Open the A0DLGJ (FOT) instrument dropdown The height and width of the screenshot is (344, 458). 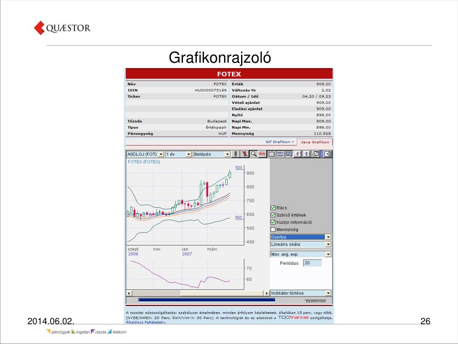coord(145,154)
